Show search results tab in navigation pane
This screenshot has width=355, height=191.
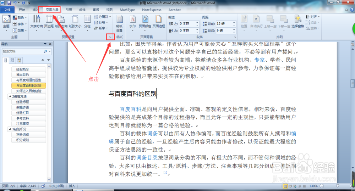[19, 60]
